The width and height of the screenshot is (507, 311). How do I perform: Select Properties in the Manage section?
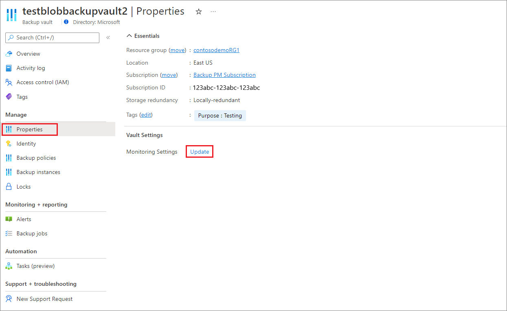tap(30, 129)
